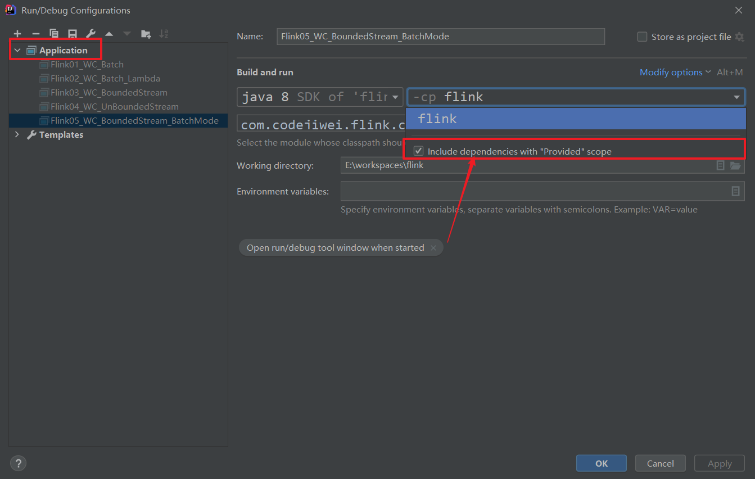This screenshot has height=479, width=755.
Task: Collapse the Application tree node
Action: [17, 51]
